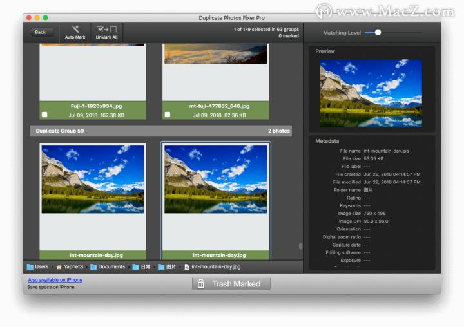Mark the Fuji-1-1920x934.jpg checkbox
Screen dimensions: 464x327
[44, 115]
